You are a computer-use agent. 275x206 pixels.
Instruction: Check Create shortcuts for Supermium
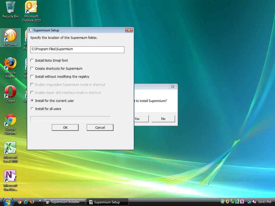tap(32, 68)
